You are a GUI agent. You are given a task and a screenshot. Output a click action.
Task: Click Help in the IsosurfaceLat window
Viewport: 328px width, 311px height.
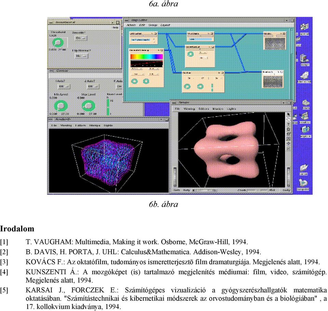click(116, 27)
